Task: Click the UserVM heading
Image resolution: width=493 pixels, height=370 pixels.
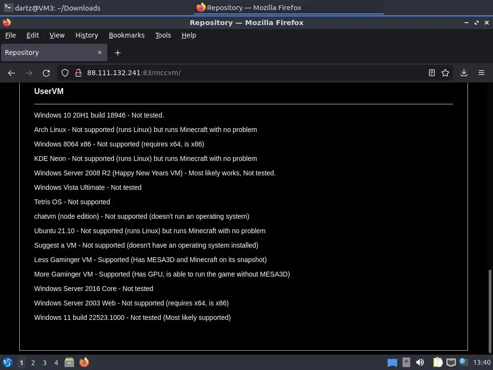Action: [49, 91]
